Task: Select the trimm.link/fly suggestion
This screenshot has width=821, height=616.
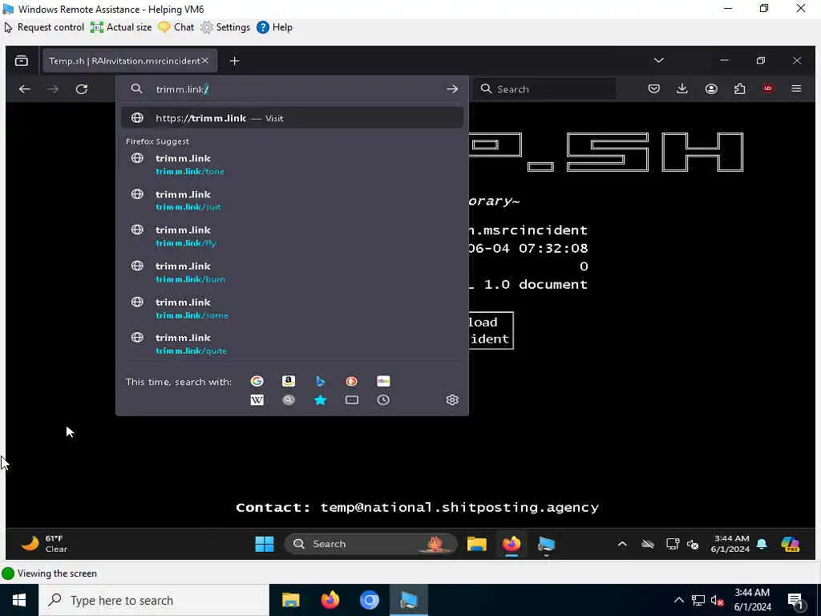Action: click(292, 237)
